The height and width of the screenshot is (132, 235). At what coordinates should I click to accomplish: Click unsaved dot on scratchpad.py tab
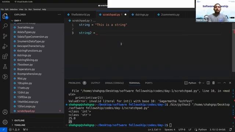(126, 15)
